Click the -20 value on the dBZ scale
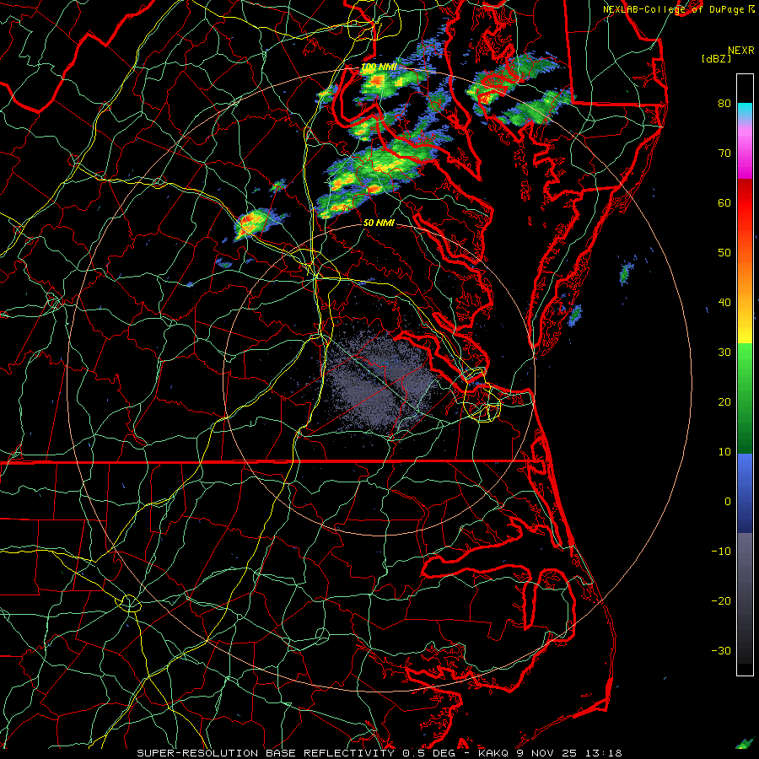759x759 pixels. pyautogui.click(x=721, y=601)
